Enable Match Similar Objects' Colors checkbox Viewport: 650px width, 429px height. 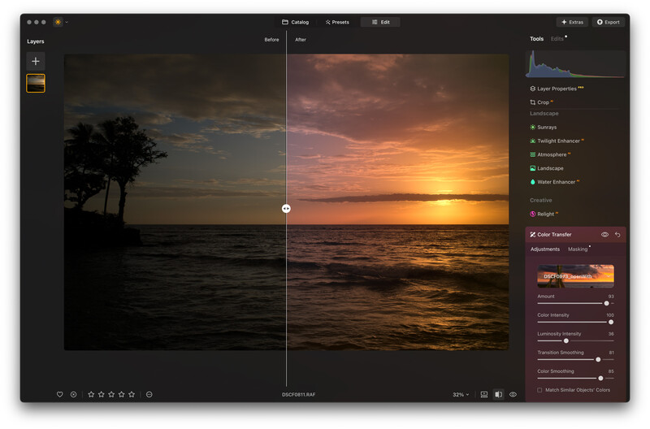[539, 390]
